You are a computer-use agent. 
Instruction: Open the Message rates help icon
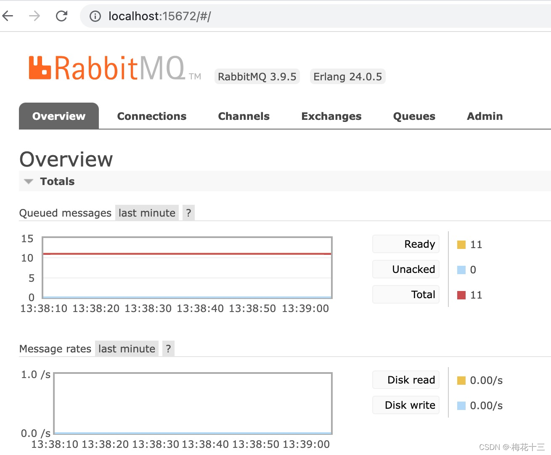click(x=168, y=349)
